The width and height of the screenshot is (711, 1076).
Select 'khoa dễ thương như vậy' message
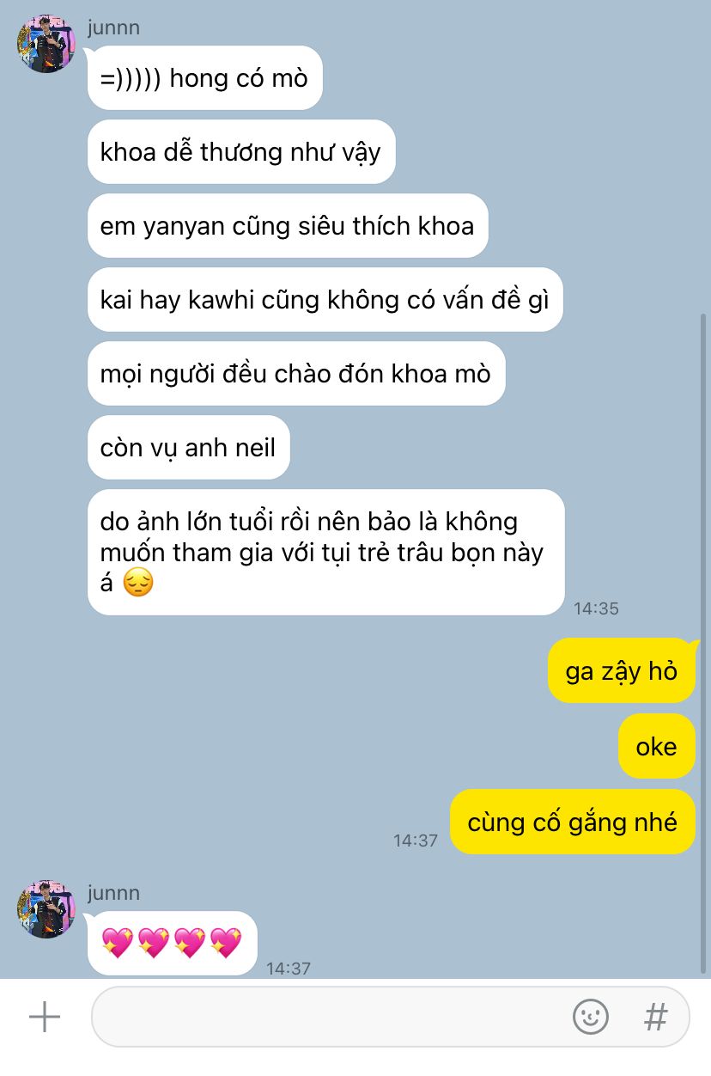pyautogui.click(x=241, y=151)
